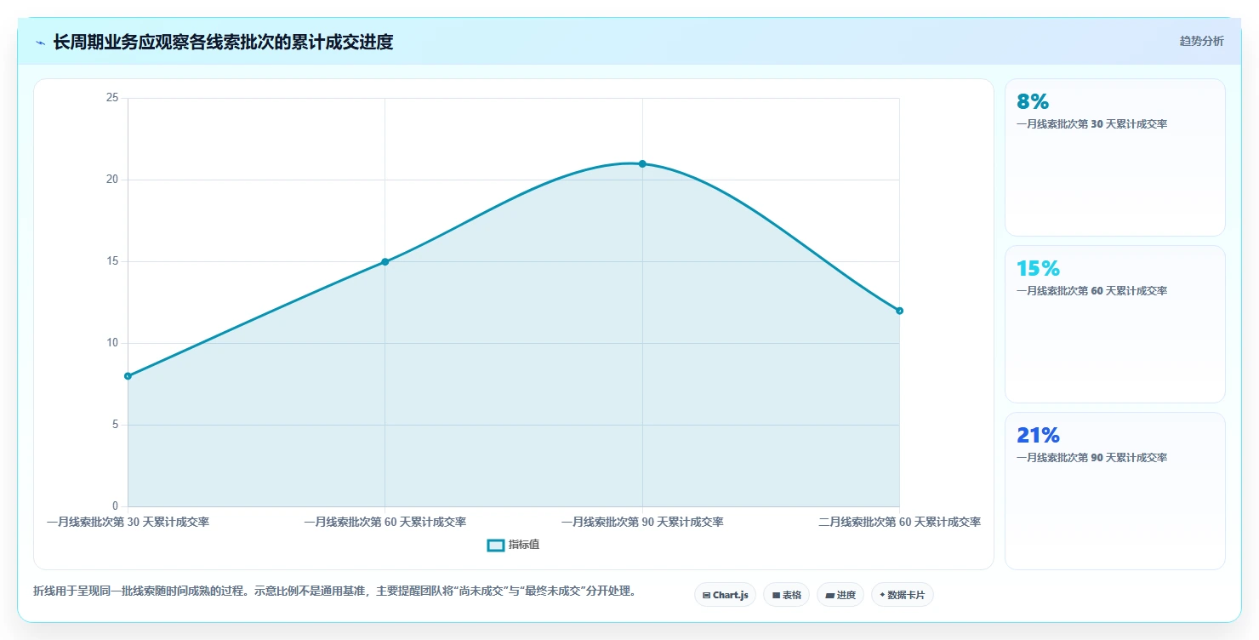Viewport: 1259px width, 640px height.
Task: Click y-axis tick label 25
Action: (111, 98)
